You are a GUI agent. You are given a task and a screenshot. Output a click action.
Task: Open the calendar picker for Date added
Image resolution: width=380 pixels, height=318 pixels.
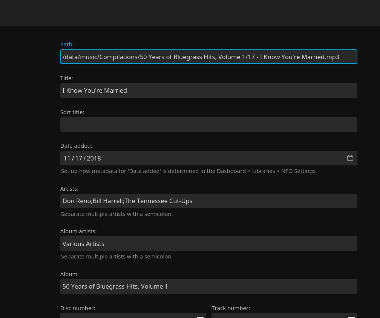[x=350, y=158]
